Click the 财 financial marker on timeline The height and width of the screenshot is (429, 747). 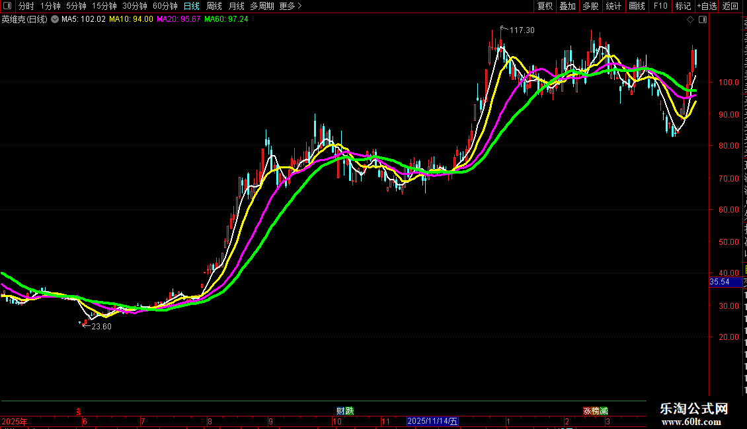point(340,411)
